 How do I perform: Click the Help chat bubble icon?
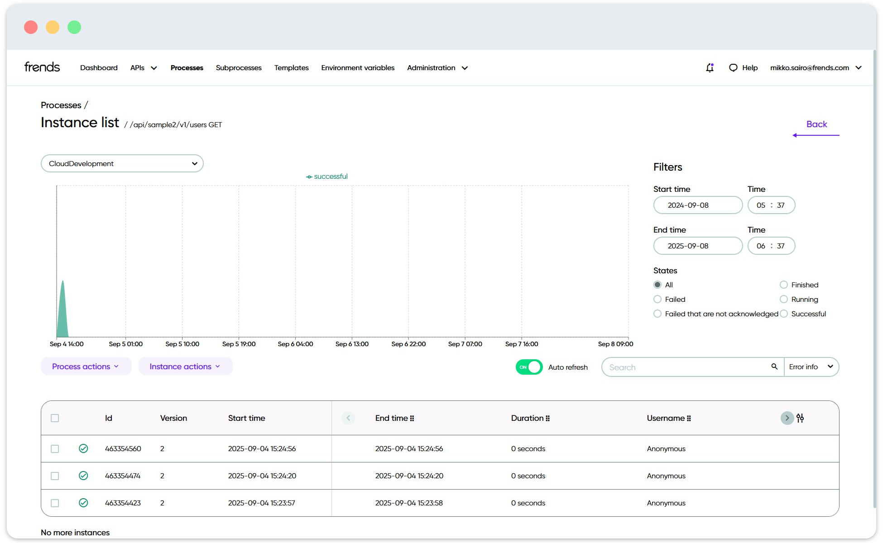pos(733,68)
